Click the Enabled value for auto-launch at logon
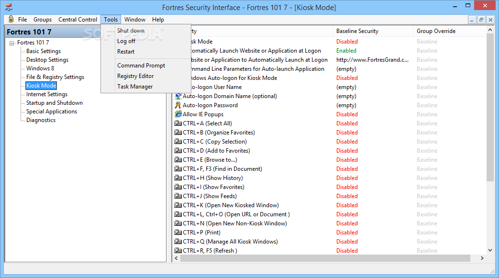 click(346, 50)
